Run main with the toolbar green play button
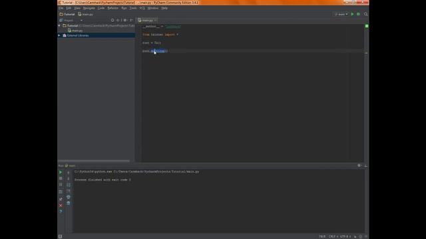The height and width of the screenshot is (239, 426). click(x=352, y=14)
